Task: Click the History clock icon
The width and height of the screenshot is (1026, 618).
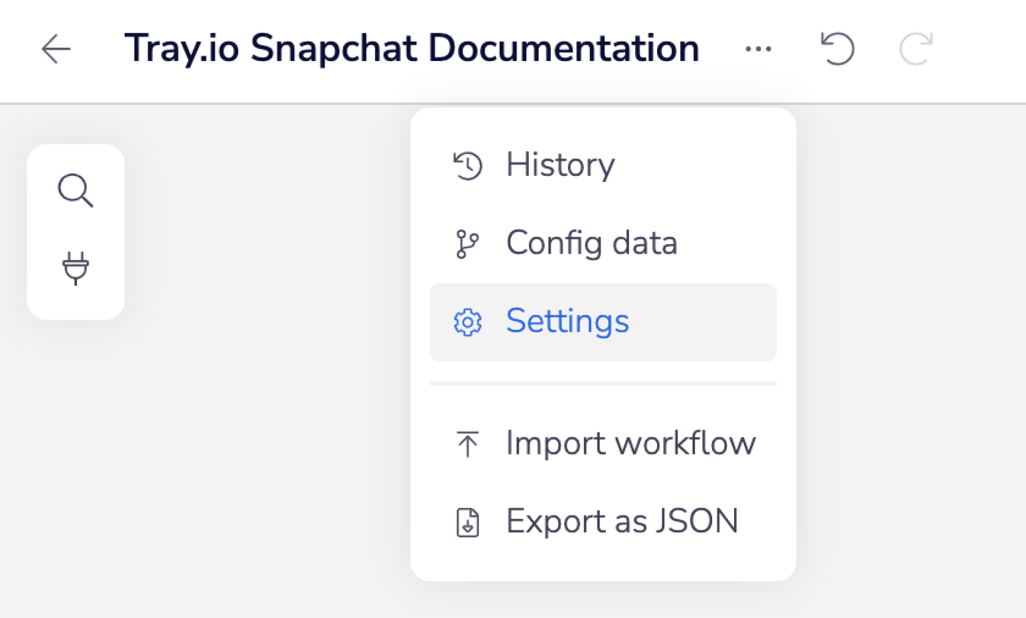Action: tap(467, 166)
